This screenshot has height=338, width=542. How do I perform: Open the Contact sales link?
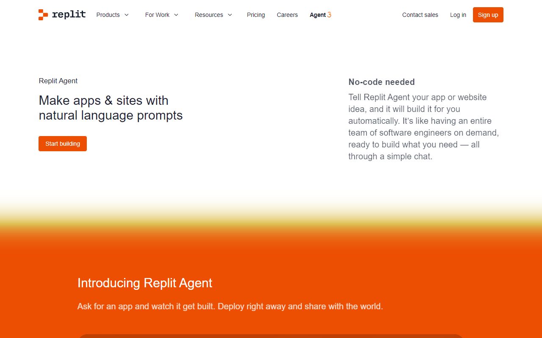tap(420, 15)
